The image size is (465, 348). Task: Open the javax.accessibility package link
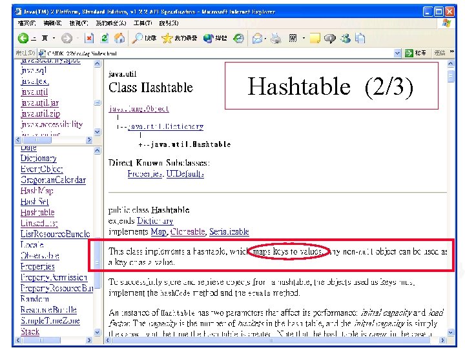(52, 124)
